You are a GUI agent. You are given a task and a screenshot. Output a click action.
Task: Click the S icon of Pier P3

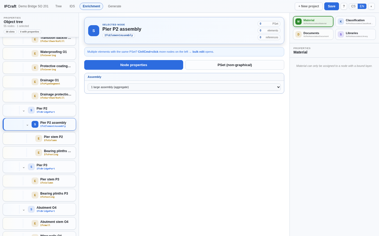pos(31,167)
